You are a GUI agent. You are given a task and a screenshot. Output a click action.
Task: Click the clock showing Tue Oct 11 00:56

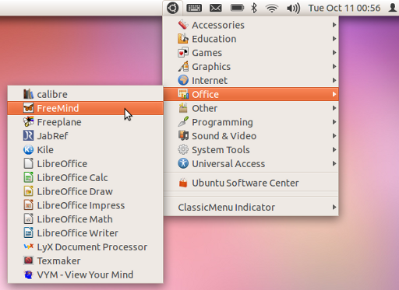[344, 8]
